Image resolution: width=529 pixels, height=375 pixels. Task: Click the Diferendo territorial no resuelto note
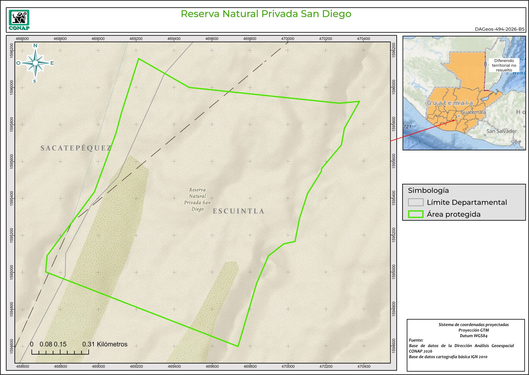(504, 65)
